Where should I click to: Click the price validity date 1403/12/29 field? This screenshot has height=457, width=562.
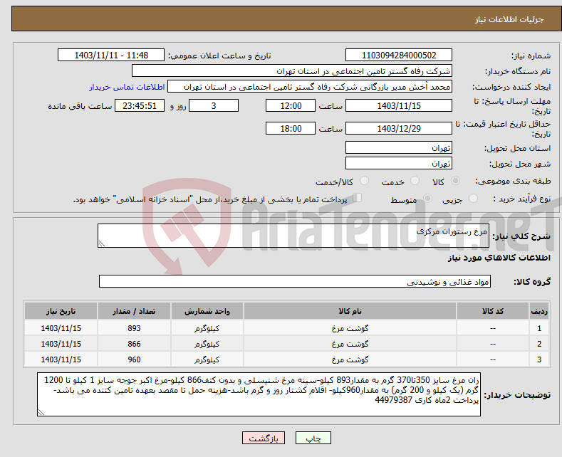(399, 128)
